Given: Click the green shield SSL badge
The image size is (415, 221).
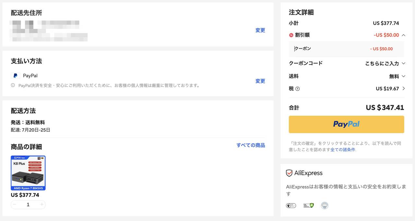Looking at the screenshot, I should click(x=308, y=205).
